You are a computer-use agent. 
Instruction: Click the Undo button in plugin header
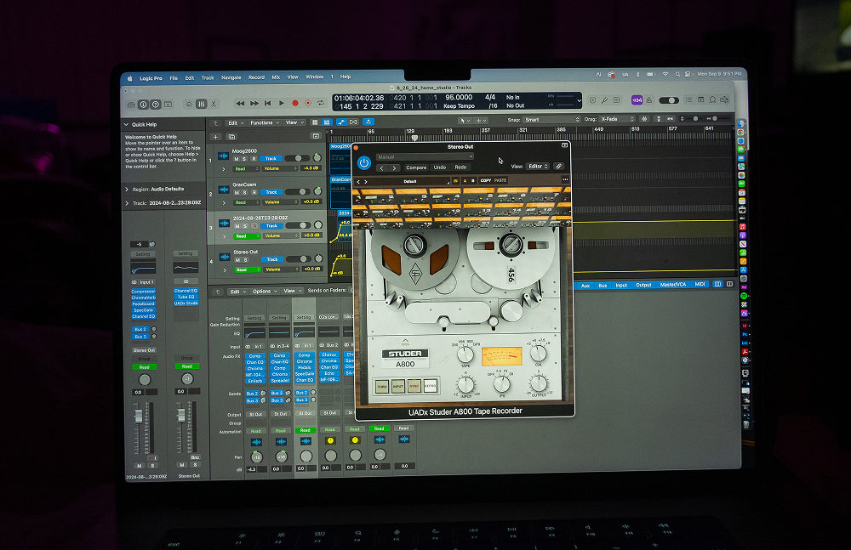coord(440,167)
